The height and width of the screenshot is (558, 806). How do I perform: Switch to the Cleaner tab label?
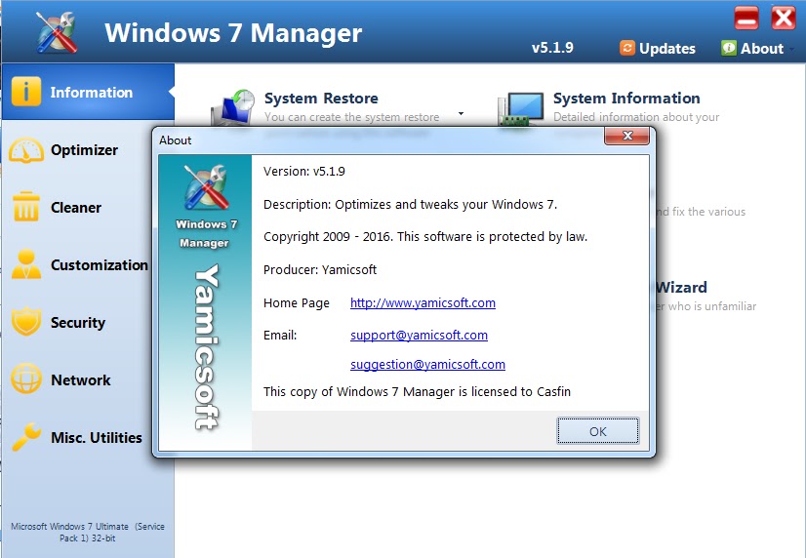pos(76,207)
